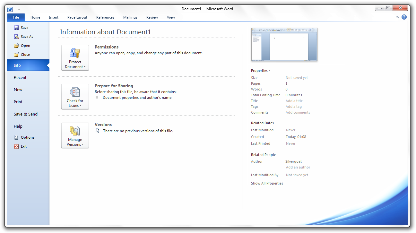Click the 'Information about Document1' heading
Viewport: 416px width, 233px height.
point(106,32)
